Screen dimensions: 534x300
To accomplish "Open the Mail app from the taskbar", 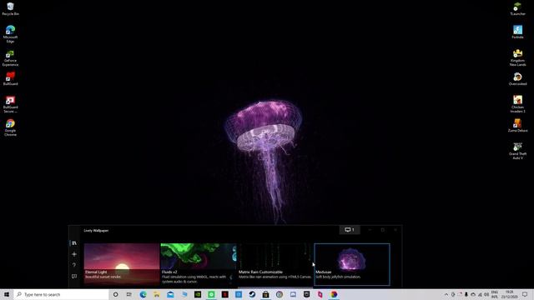I will click(170, 294).
